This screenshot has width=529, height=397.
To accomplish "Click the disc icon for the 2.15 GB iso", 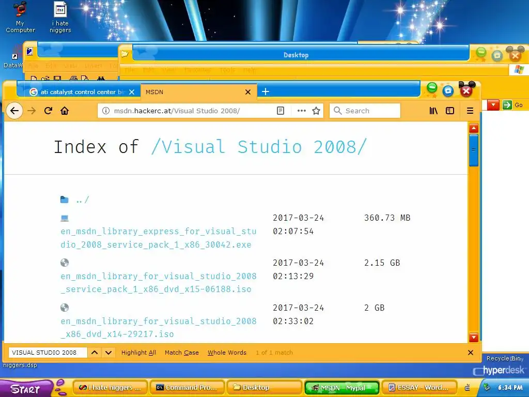I will [x=65, y=263].
